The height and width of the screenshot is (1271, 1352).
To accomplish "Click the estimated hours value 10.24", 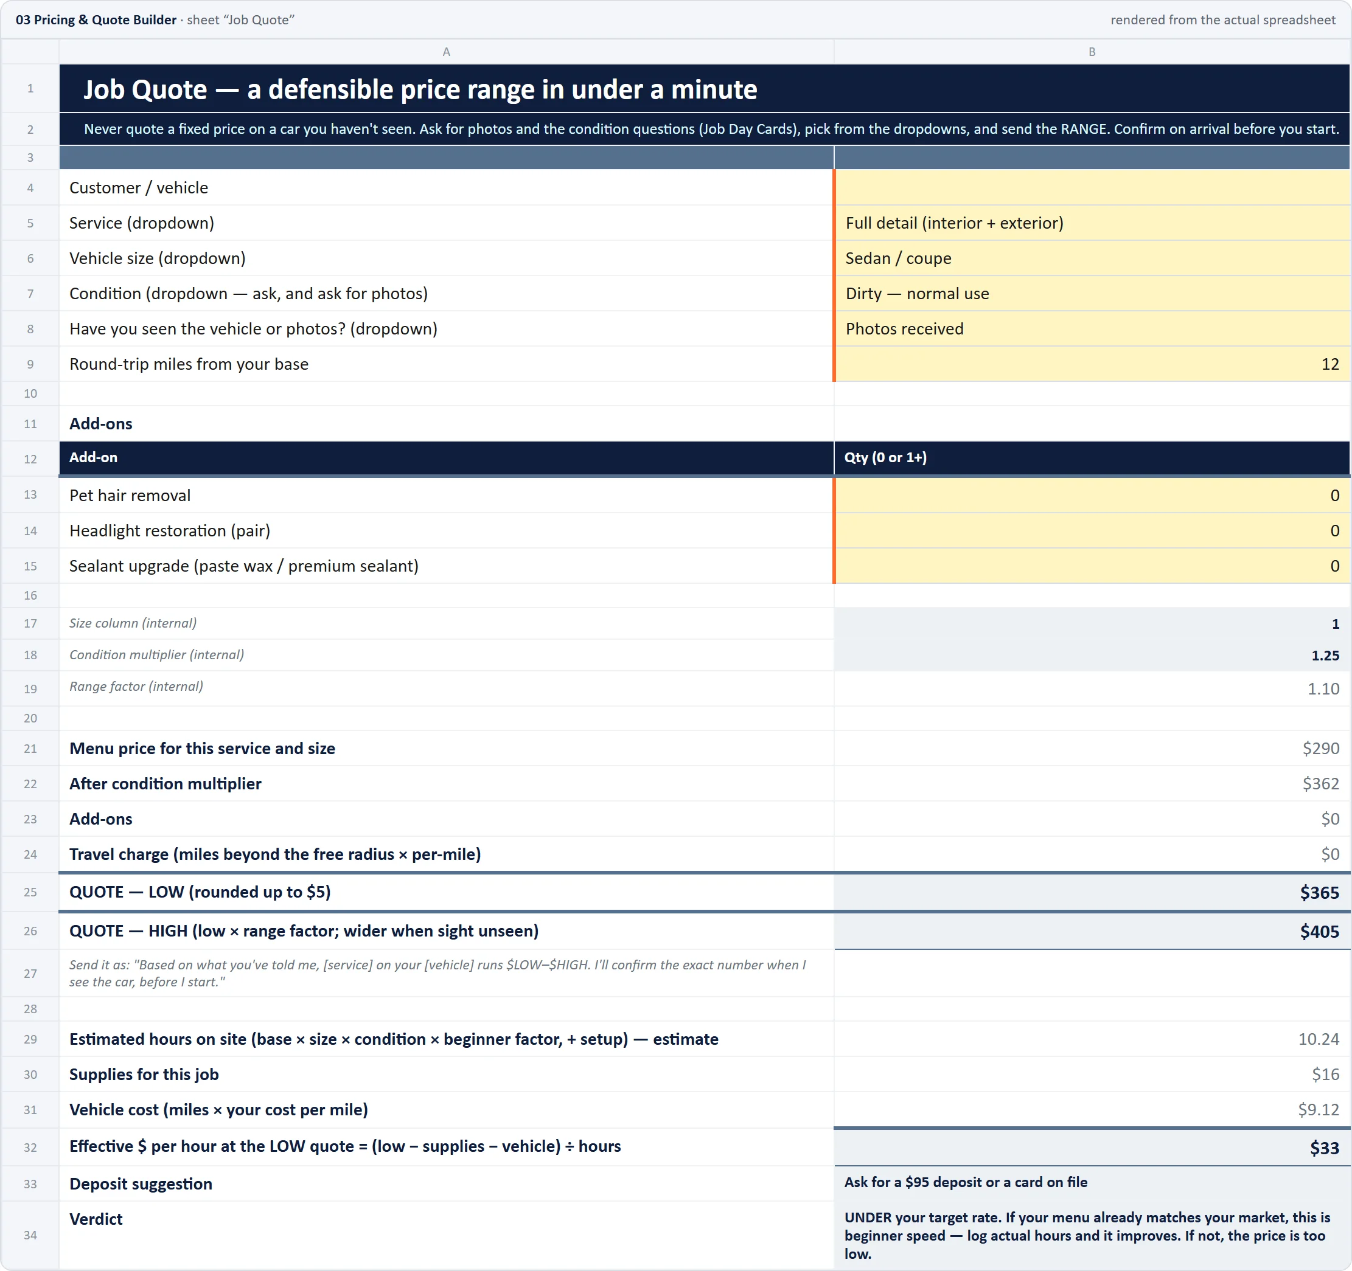I will pos(1319,1040).
